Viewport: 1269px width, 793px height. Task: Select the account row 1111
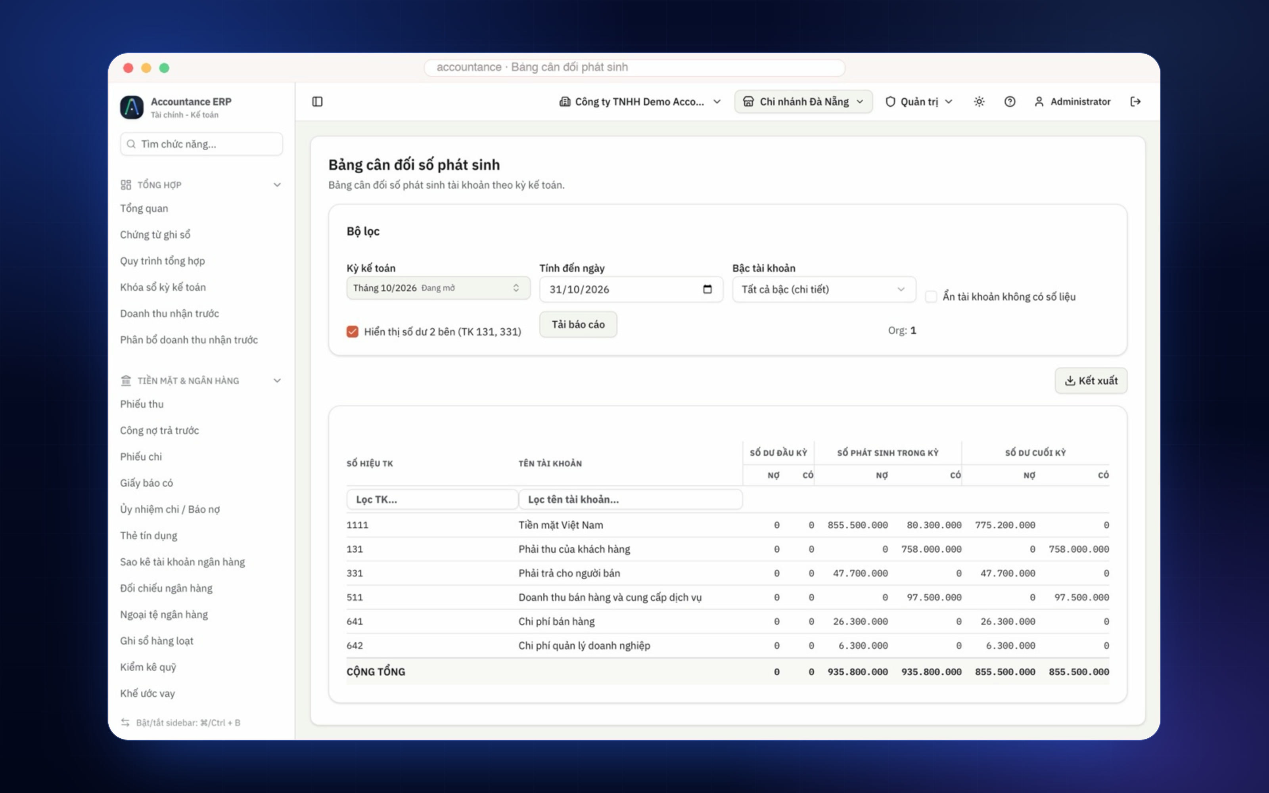pos(728,525)
